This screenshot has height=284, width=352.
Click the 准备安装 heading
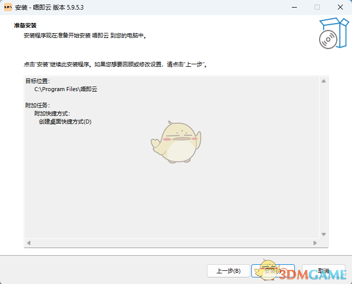[x=25, y=25]
